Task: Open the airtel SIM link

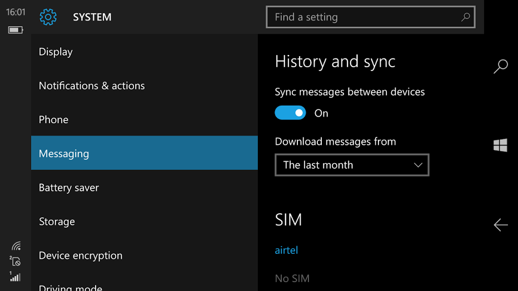Action: coord(286,250)
